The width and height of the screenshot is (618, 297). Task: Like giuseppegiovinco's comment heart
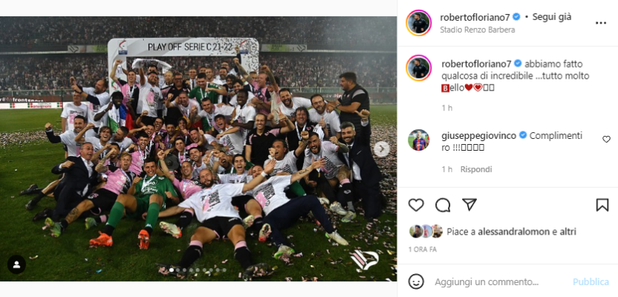(x=606, y=139)
